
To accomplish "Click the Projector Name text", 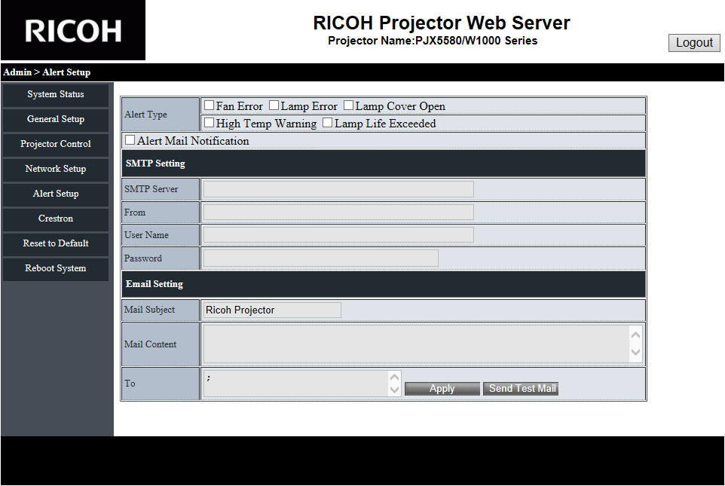I will [x=433, y=41].
